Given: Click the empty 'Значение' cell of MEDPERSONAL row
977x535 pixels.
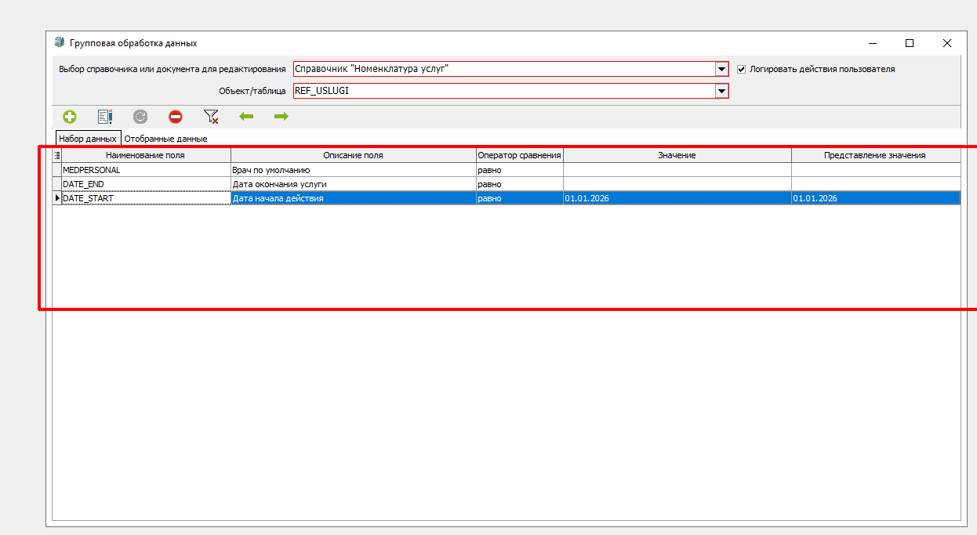Looking at the screenshot, I should point(677,169).
